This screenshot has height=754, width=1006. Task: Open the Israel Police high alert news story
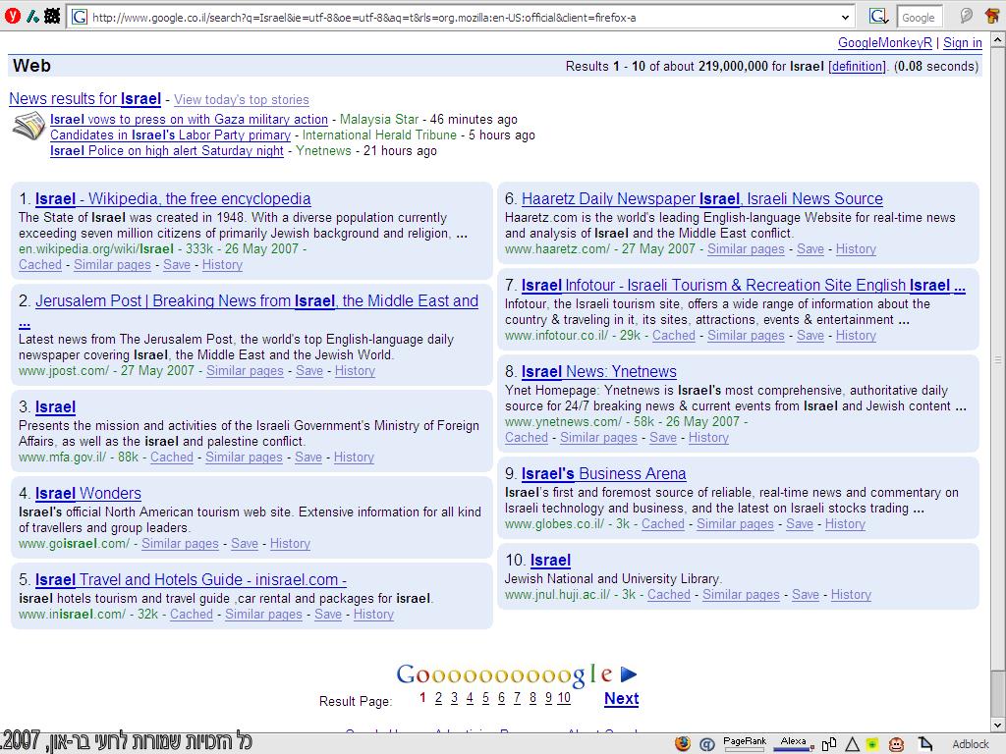point(167,150)
